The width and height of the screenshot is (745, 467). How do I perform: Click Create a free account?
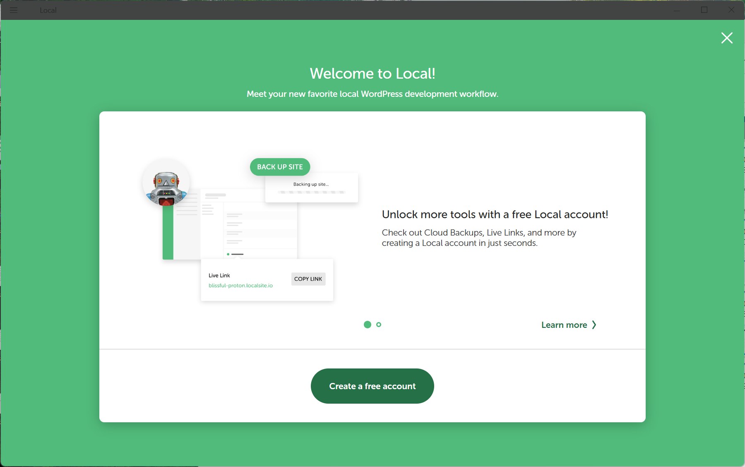pyautogui.click(x=372, y=386)
